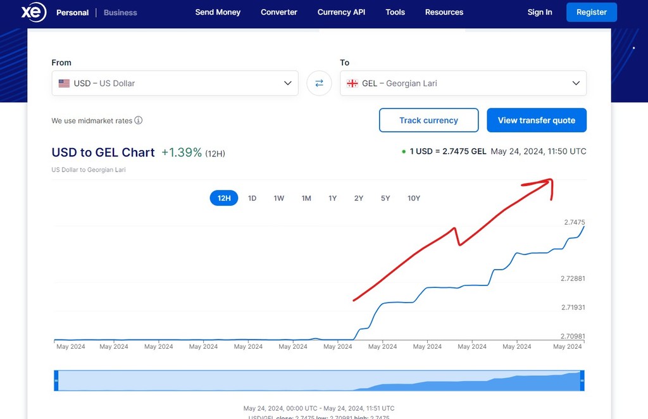Select the 1M chart period
Viewport: 648px width, 419px height.
[x=306, y=198]
